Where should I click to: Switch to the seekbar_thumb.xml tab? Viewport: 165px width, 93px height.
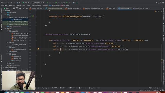point(73,9)
